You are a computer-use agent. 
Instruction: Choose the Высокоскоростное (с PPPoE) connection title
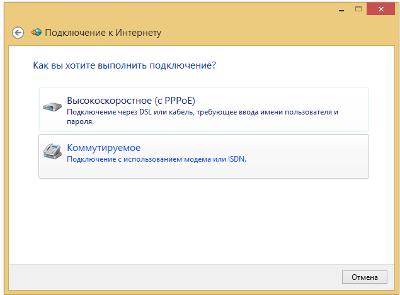tap(136, 101)
